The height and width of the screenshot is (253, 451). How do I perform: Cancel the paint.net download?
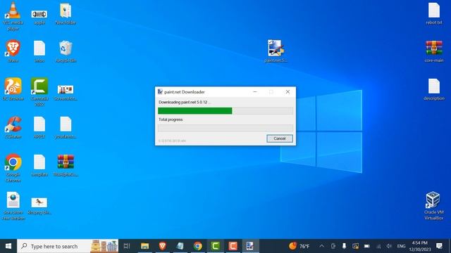[x=279, y=138]
